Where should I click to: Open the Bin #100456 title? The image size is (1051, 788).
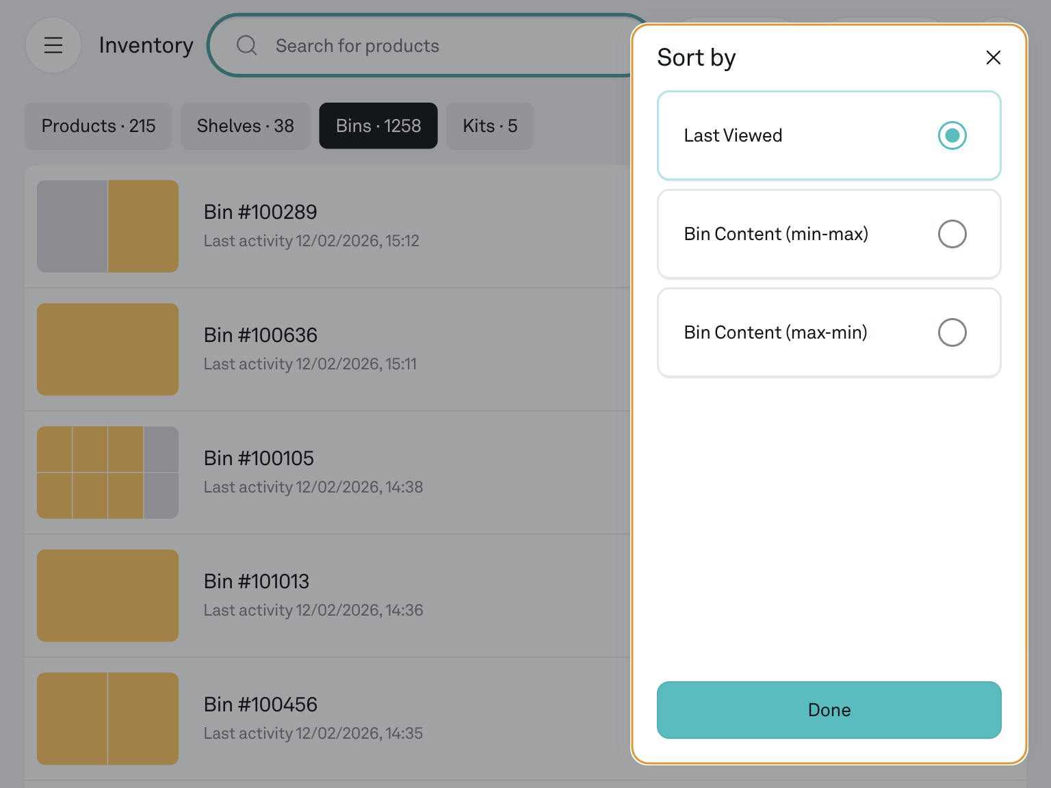260,705
